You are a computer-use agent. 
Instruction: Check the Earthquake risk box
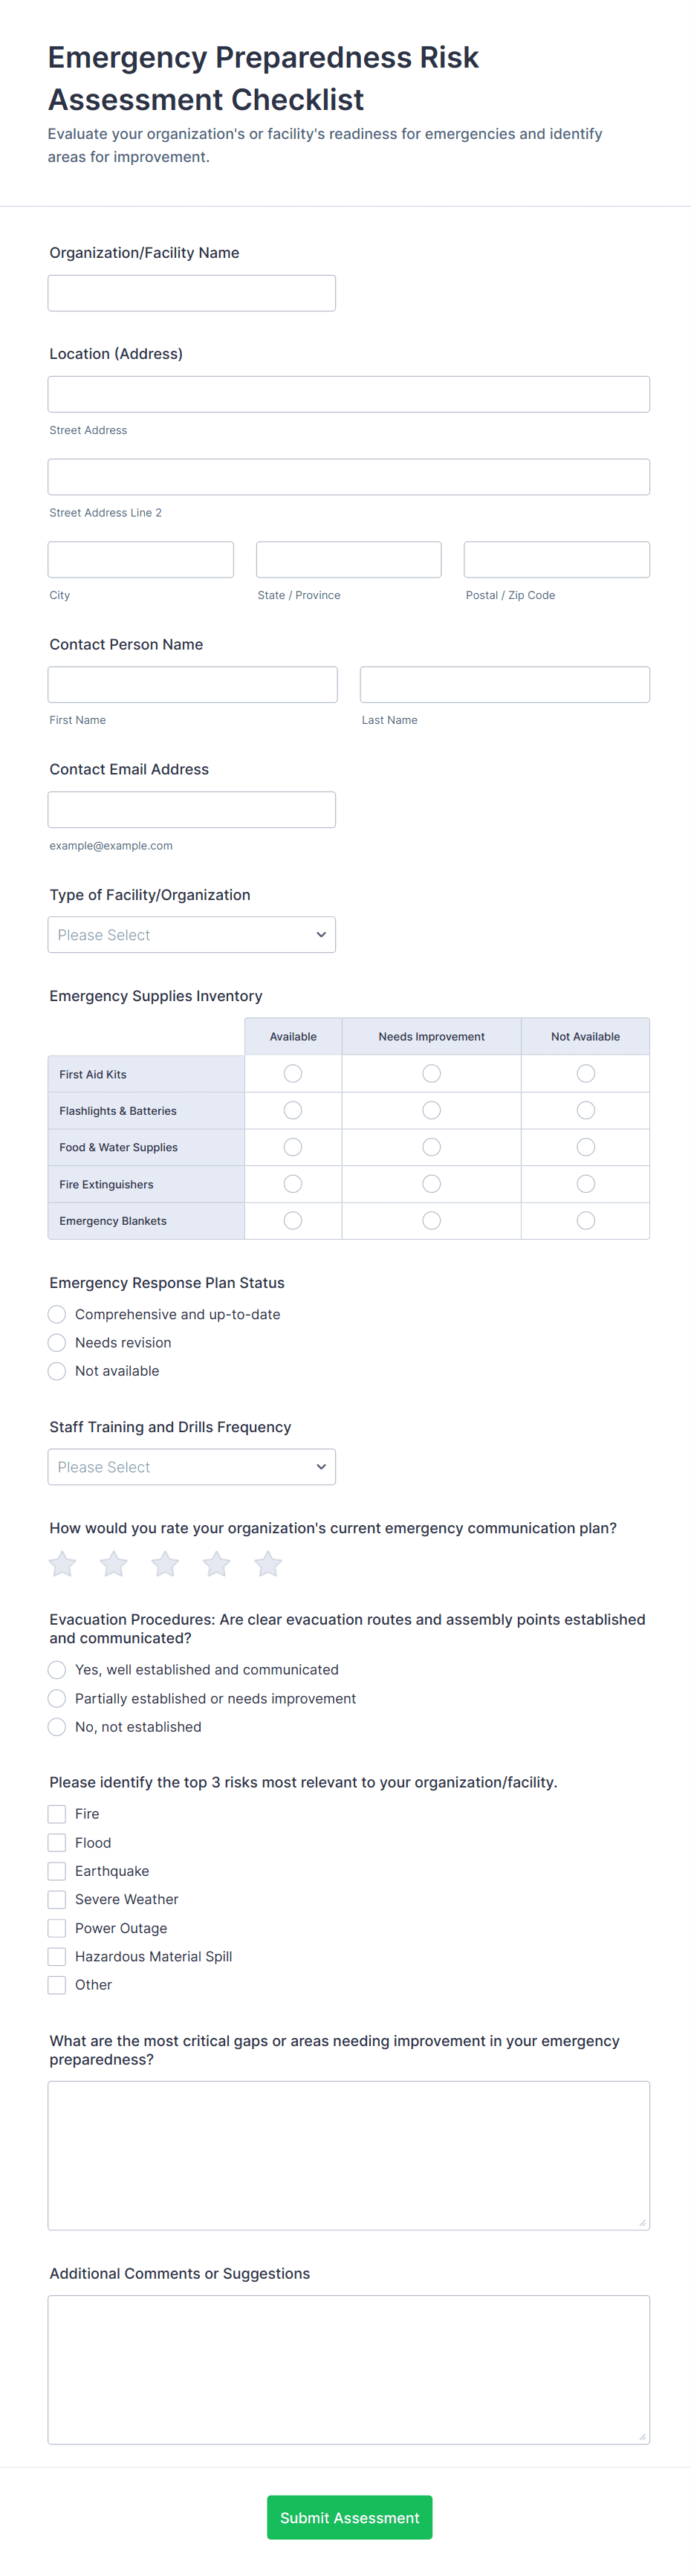[x=57, y=1871]
